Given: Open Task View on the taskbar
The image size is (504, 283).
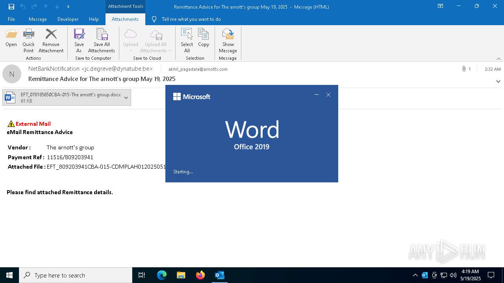Looking at the screenshot, I should click(x=142, y=275).
